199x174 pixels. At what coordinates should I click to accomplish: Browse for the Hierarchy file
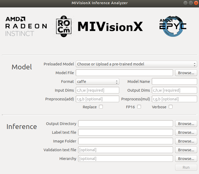(x=186, y=159)
